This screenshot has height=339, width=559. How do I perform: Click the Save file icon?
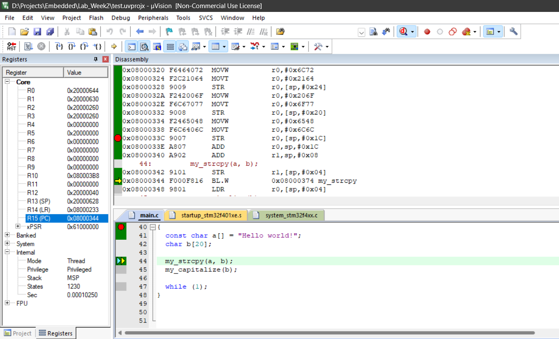pyautogui.click(x=37, y=32)
